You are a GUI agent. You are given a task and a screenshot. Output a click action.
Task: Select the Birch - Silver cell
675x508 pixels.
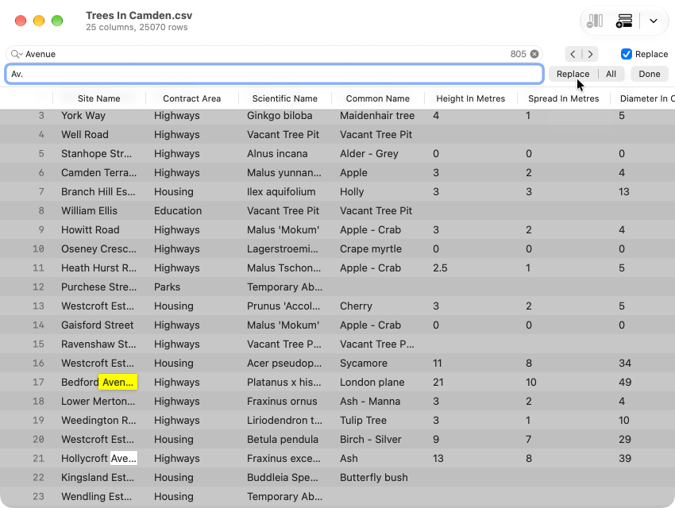378,439
